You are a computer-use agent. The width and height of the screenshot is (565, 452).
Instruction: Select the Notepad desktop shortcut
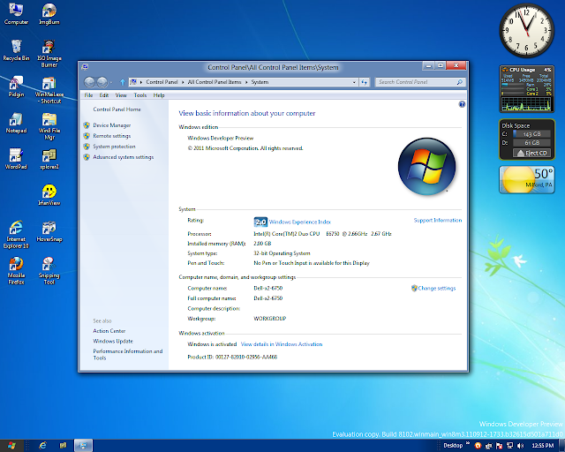(16, 123)
